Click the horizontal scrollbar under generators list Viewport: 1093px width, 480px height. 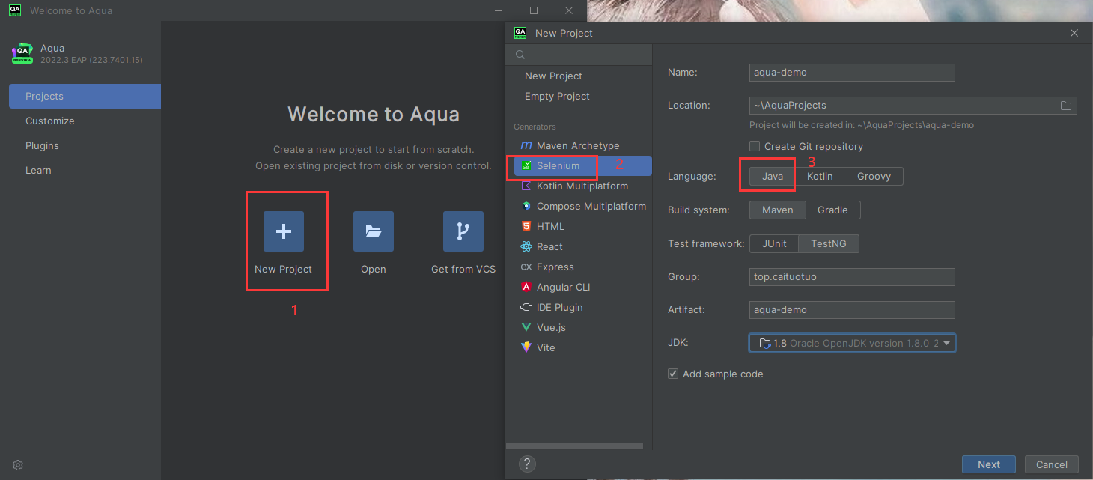[576, 446]
